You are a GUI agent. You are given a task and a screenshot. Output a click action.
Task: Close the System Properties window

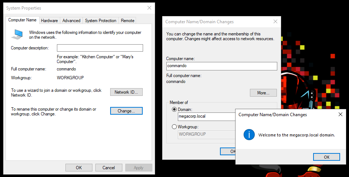click(149, 8)
